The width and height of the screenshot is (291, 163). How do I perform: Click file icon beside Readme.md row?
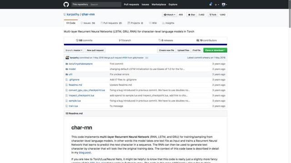click(67, 85)
